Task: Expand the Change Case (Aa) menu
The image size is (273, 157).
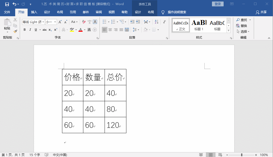Action: point(74,22)
